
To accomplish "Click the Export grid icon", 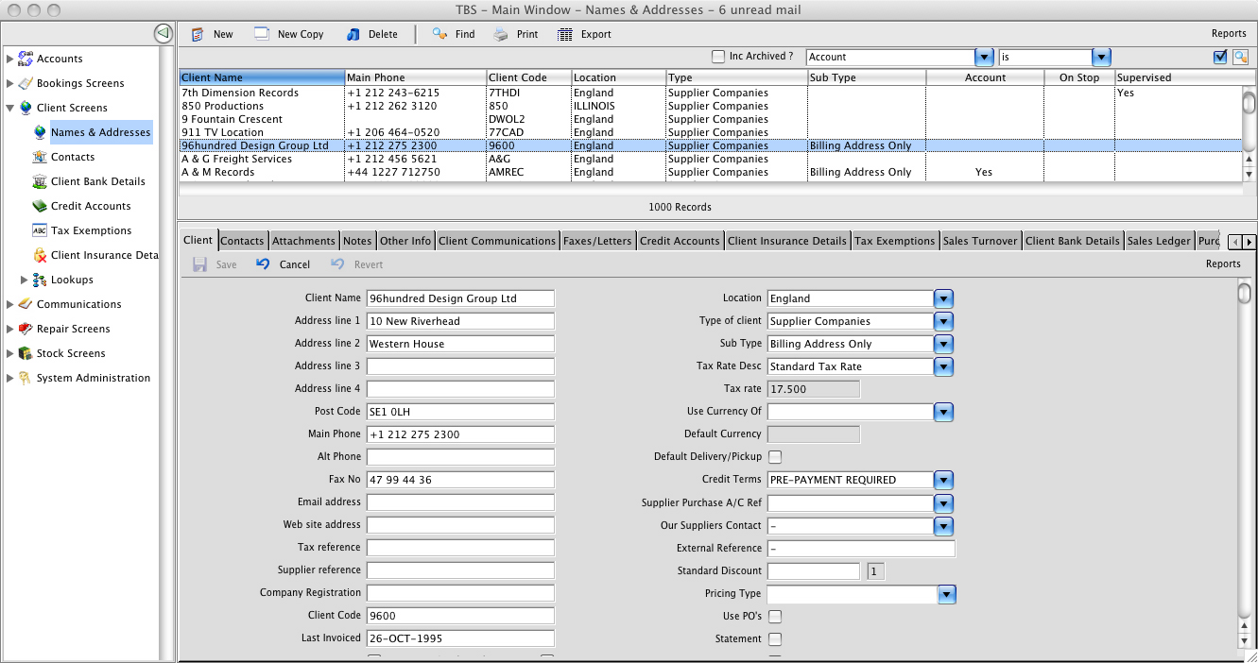I will (565, 34).
